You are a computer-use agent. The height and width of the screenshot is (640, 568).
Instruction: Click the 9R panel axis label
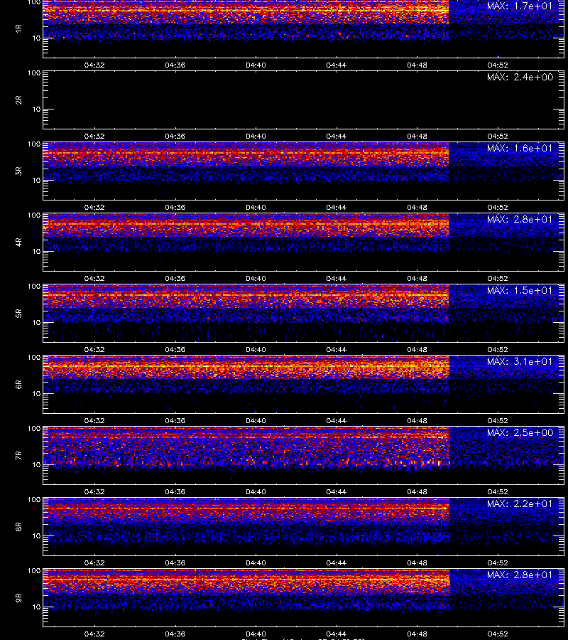(18, 598)
